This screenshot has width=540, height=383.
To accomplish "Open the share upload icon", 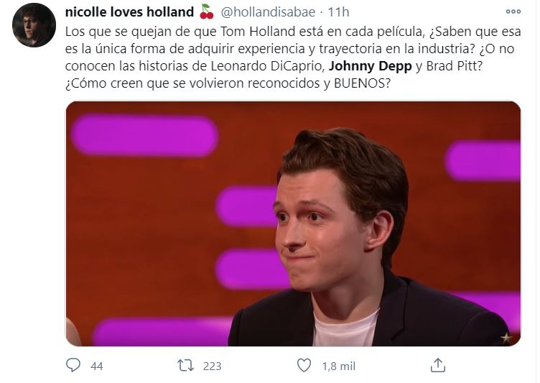I will coord(438,365).
